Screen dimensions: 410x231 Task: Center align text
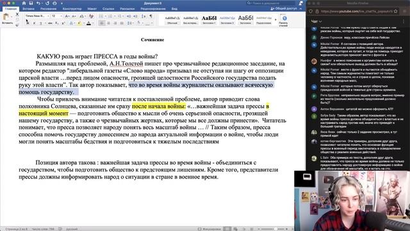click(x=108, y=23)
